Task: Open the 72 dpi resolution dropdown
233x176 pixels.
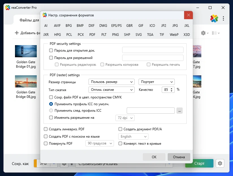Action: [x=125, y=118]
